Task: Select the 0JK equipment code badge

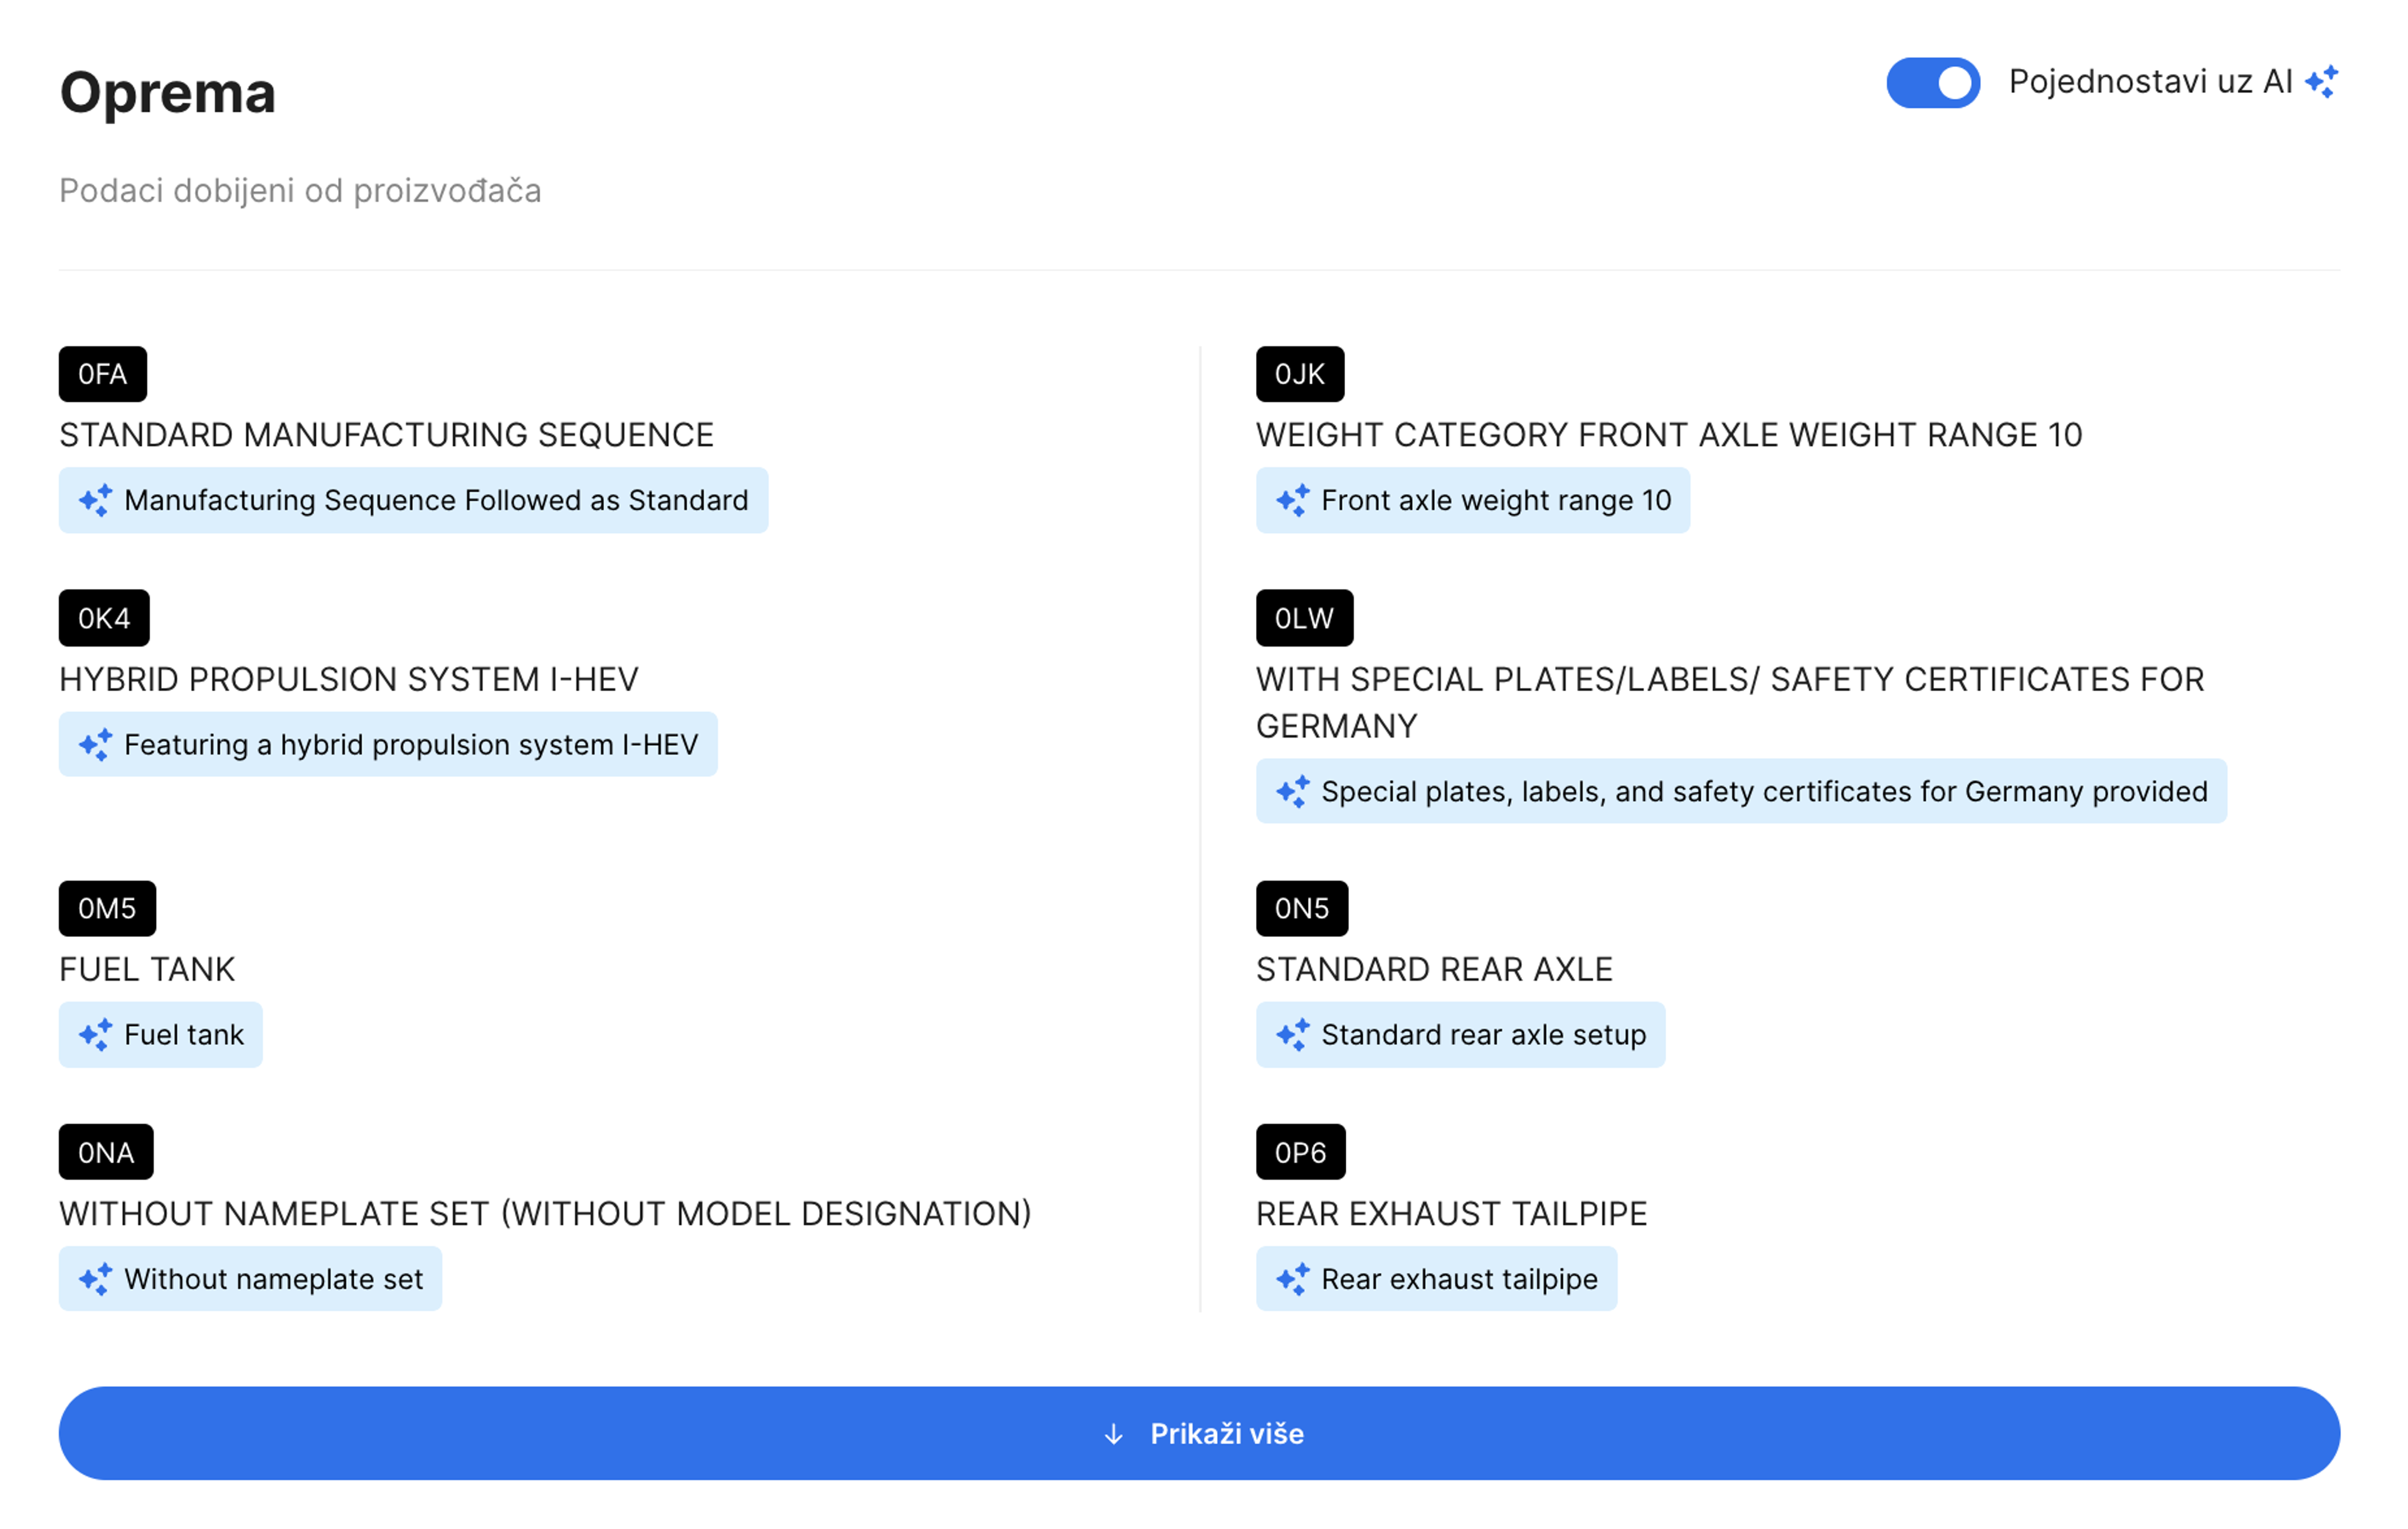Action: coord(1299,374)
